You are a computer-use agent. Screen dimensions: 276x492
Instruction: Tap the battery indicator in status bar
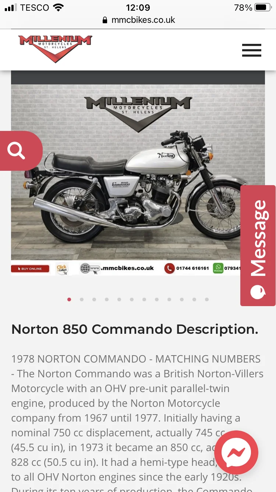point(263,7)
